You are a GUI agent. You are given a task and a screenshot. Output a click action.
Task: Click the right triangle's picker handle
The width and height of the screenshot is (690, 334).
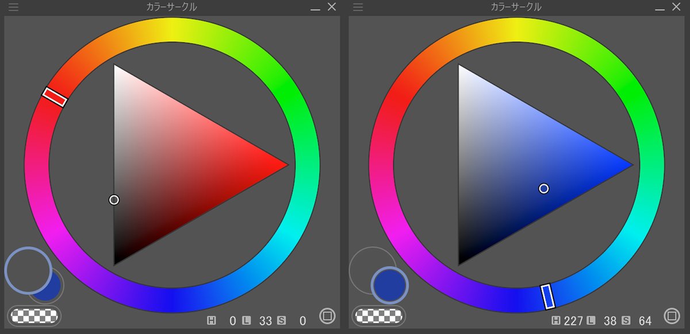[544, 188]
